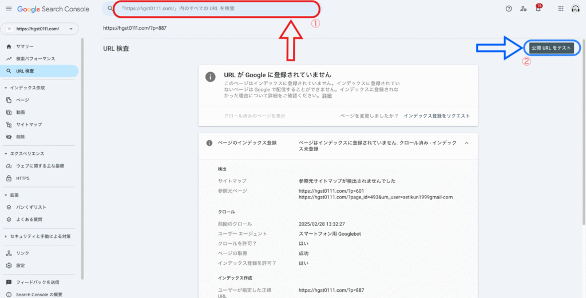
Task: Click the layers icon beside パンくずリスト
Action: pyautogui.click(x=9, y=207)
